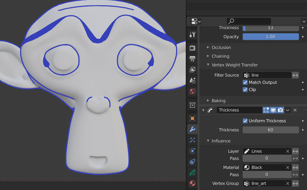This screenshot has width=307, height=190.
Task: Grab the Thickness modifier drag handle
Action: tap(304, 110)
